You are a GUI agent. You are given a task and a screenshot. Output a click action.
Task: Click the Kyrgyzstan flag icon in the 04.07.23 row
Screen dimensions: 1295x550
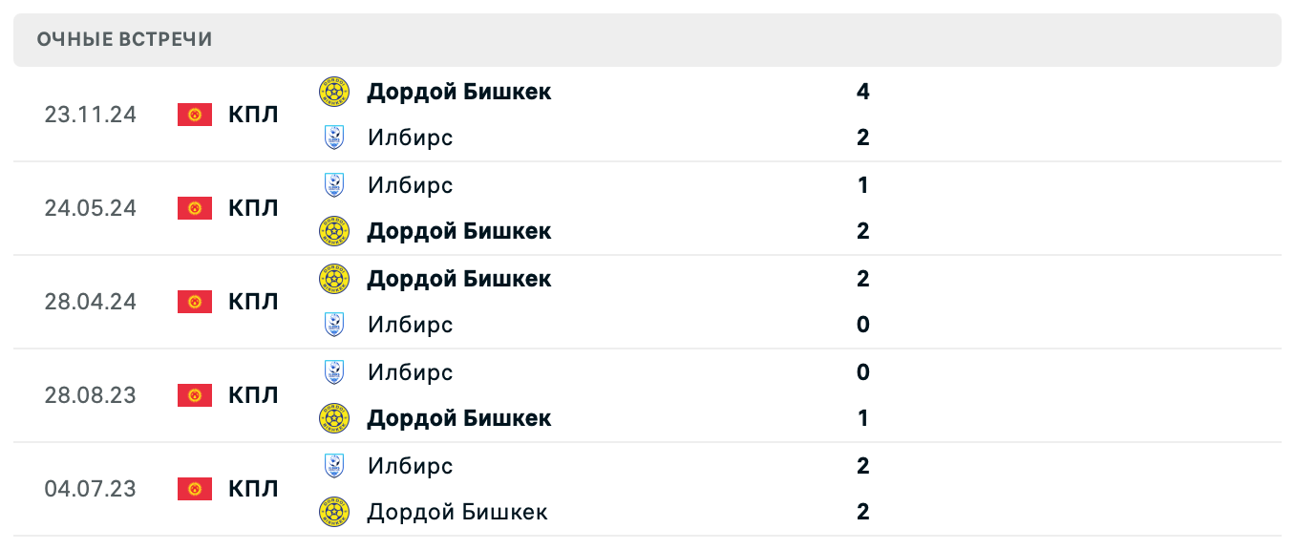pyautogui.click(x=195, y=489)
